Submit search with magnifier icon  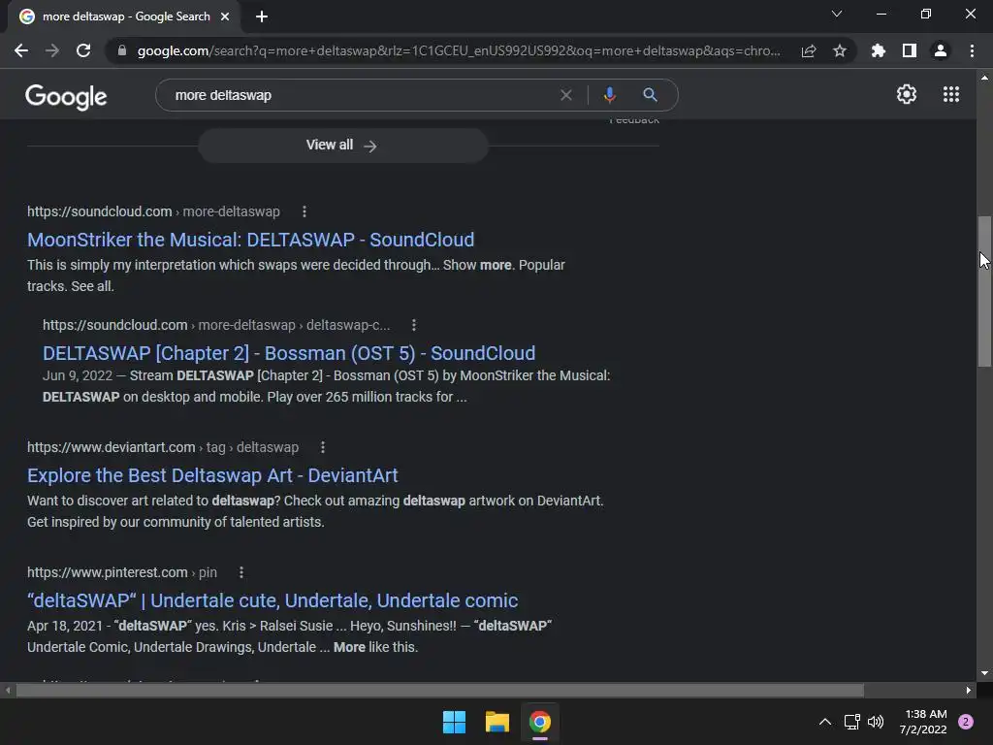pyautogui.click(x=650, y=95)
